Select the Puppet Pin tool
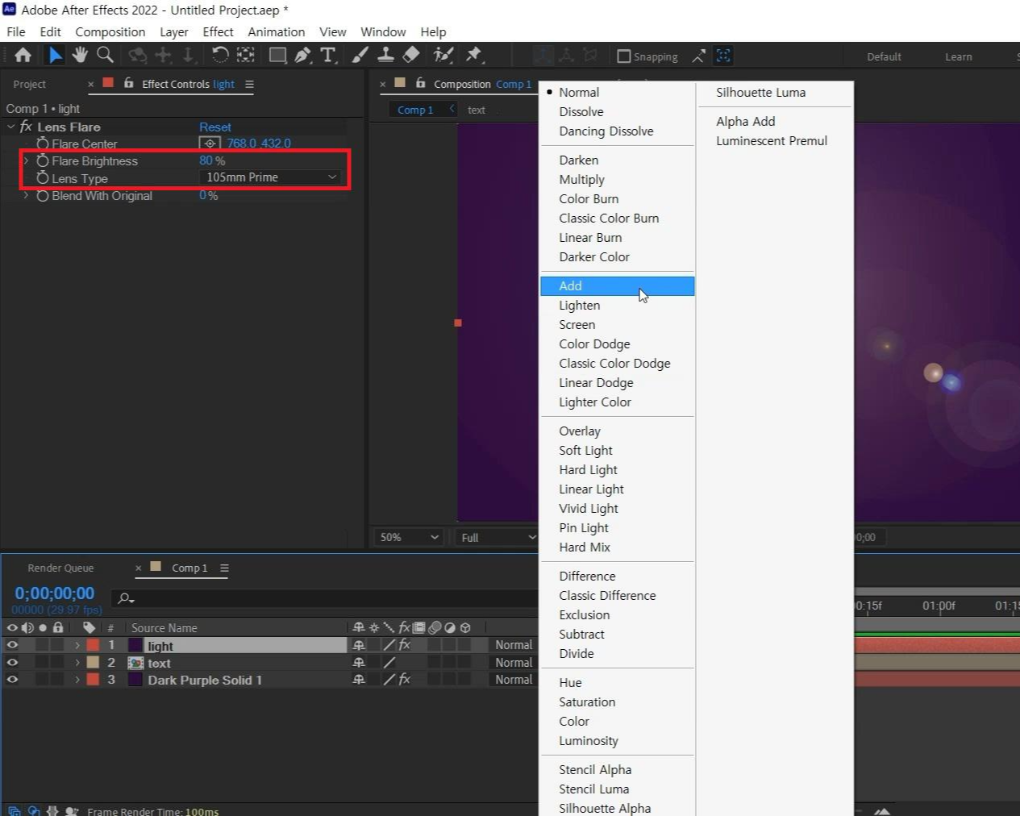The height and width of the screenshot is (816, 1020). [x=474, y=55]
